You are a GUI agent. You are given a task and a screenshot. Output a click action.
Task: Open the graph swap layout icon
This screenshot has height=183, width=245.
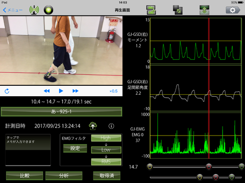(x=151, y=10)
